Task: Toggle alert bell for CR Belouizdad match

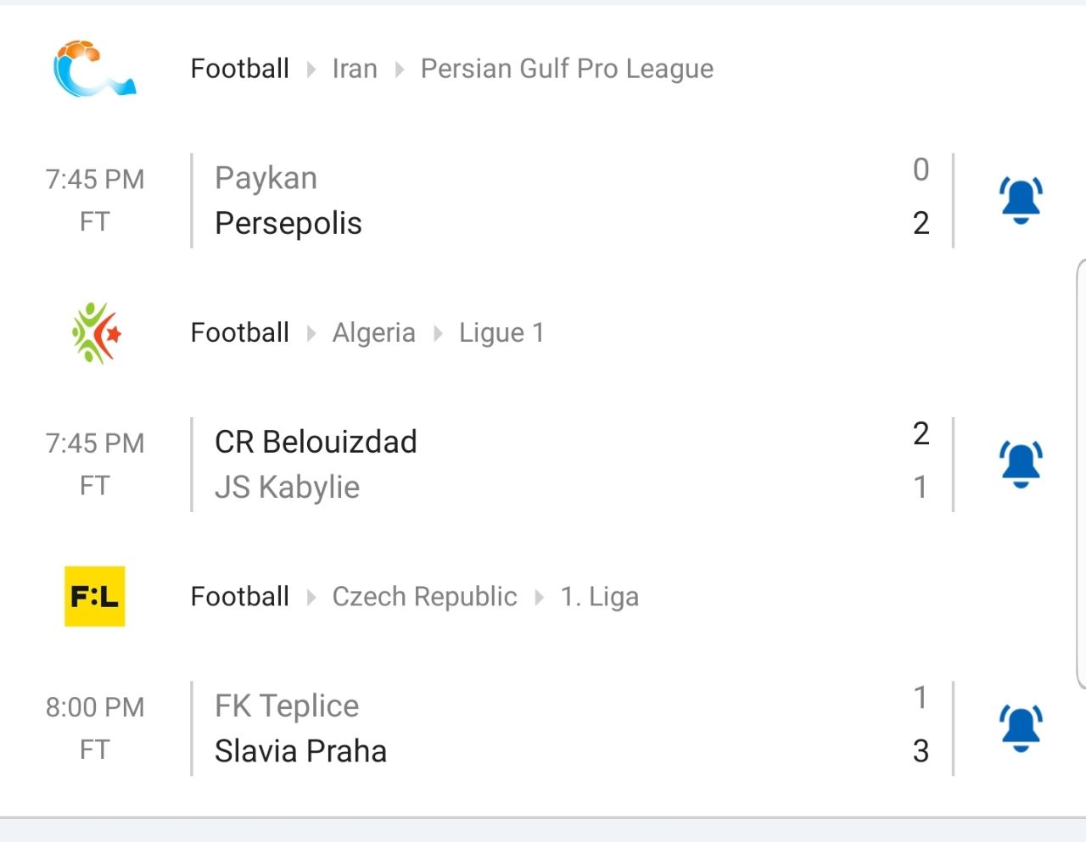Action: 1021,465
